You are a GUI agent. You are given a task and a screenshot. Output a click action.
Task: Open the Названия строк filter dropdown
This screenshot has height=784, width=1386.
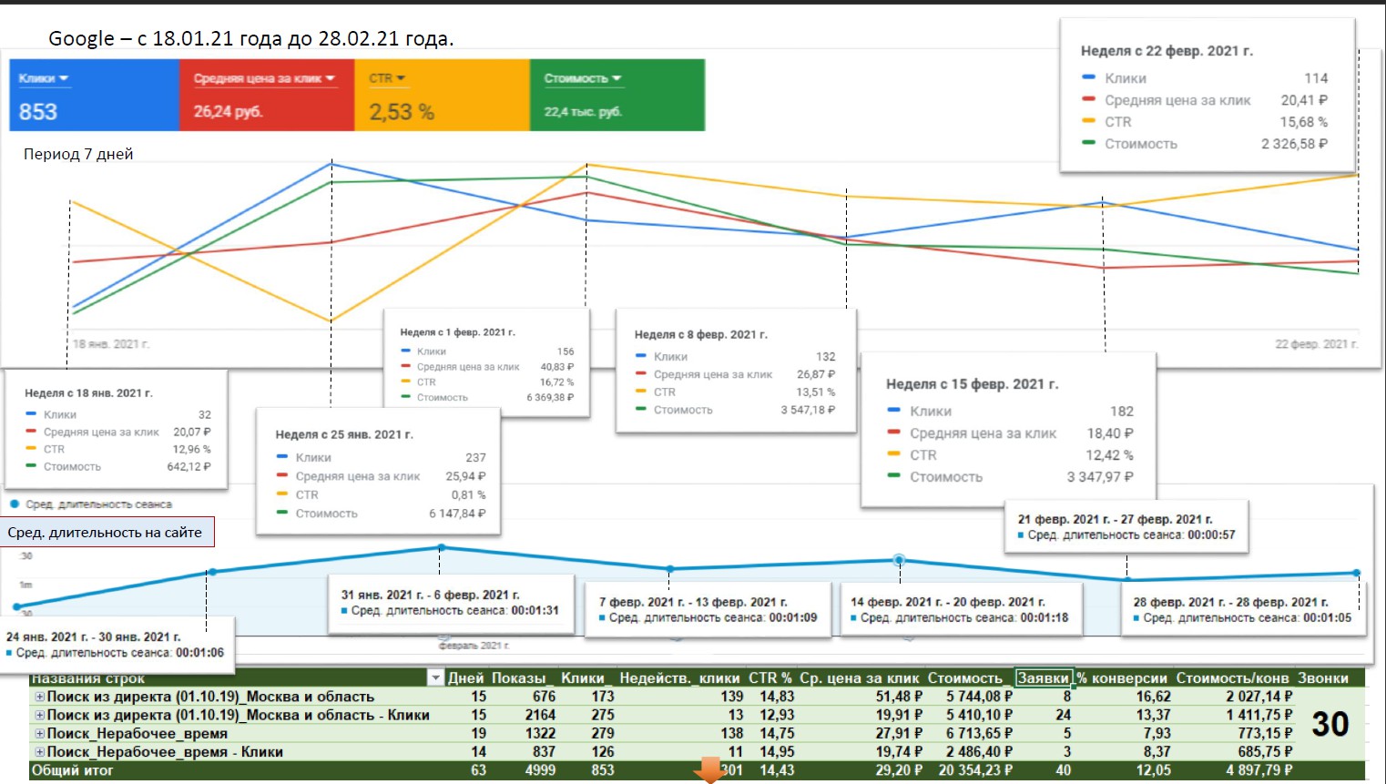pyautogui.click(x=435, y=677)
